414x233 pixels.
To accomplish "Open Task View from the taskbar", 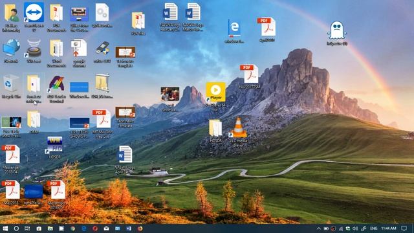I will pyautogui.click(x=27, y=228).
